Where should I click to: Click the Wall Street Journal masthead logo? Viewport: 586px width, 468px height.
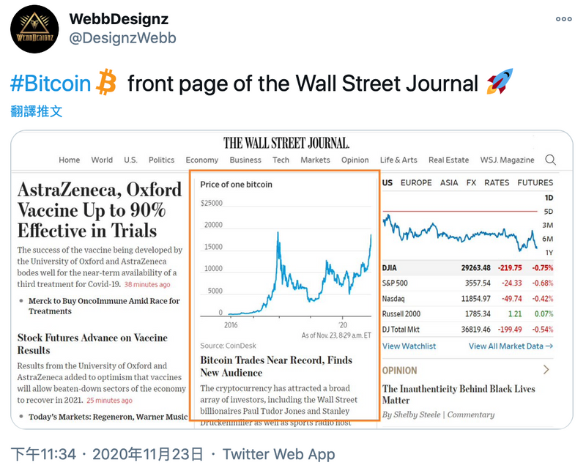point(286,143)
